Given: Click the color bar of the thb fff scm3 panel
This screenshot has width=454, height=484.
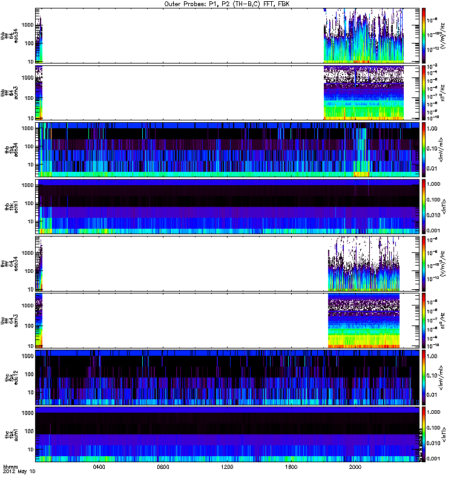Looking at the screenshot, I should (424, 93).
